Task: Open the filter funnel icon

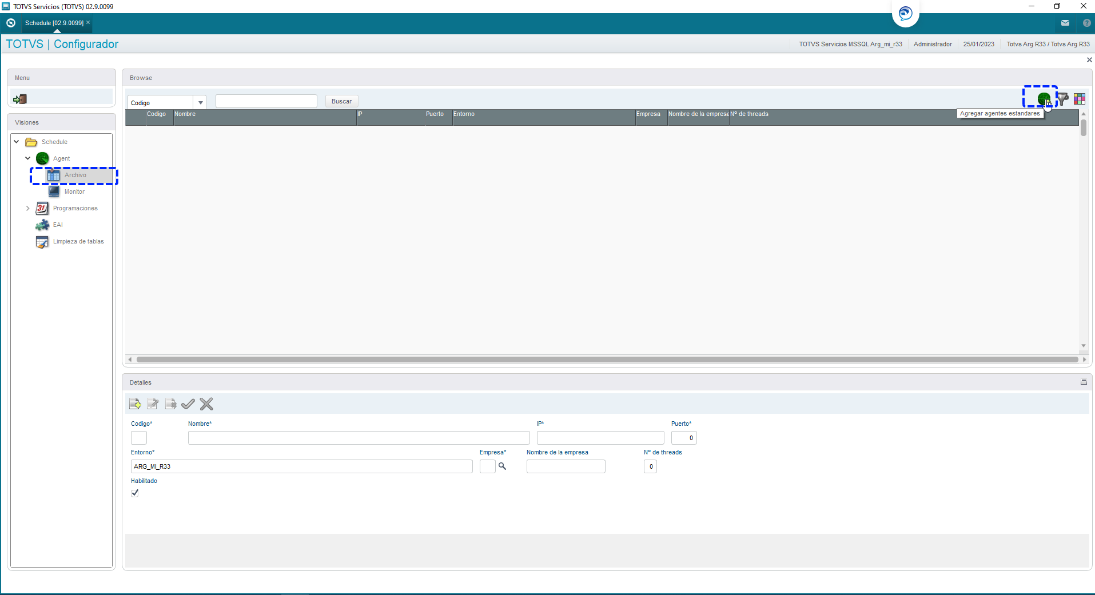Action: point(1062,99)
